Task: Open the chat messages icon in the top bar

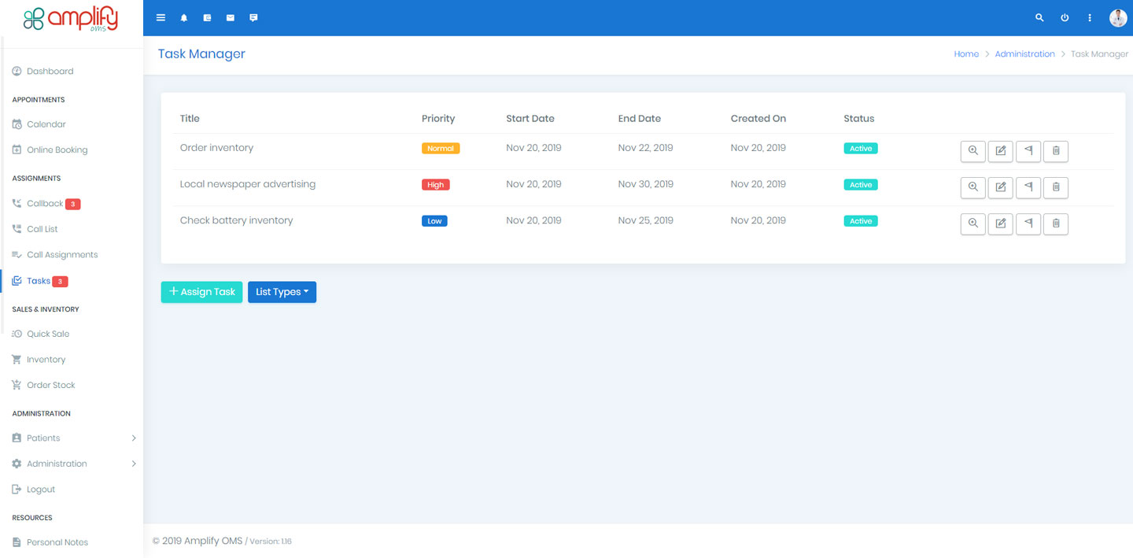Action: pyautogui.click(x=253, y=17)
